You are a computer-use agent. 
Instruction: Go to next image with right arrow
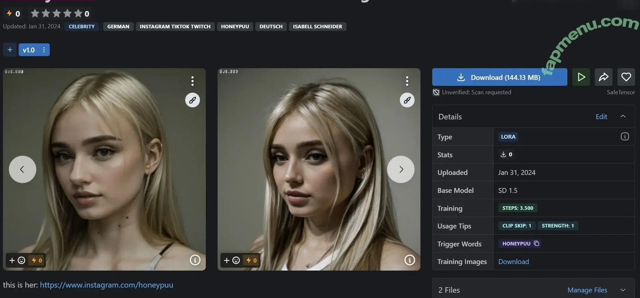click(x=401, y=169)
